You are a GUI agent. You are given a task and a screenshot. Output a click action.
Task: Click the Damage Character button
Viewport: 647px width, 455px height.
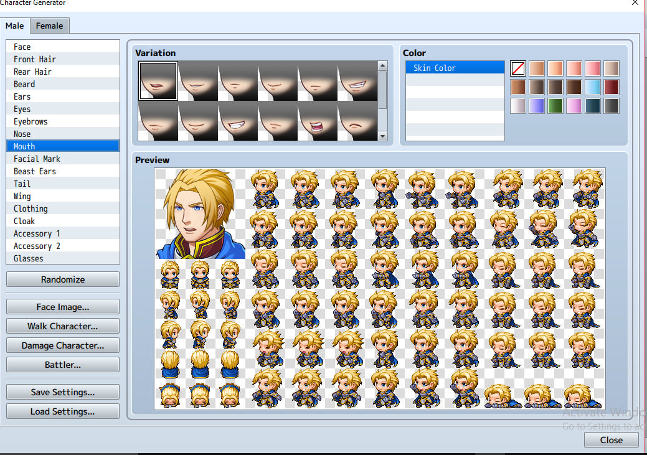point(63,345)
